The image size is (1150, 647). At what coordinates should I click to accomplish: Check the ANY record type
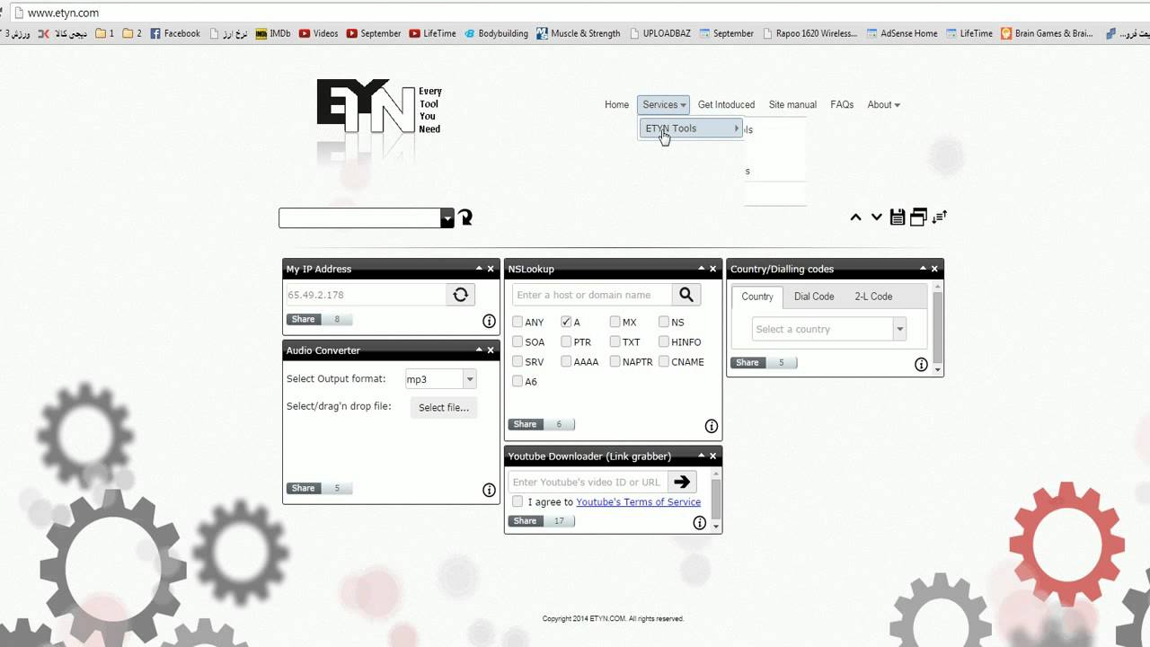click(x=517, y=322)
